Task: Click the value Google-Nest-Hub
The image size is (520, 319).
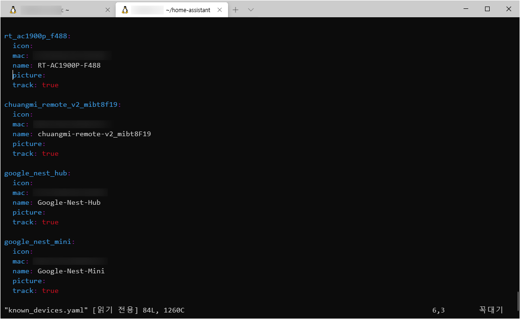Action: (69, 202)
